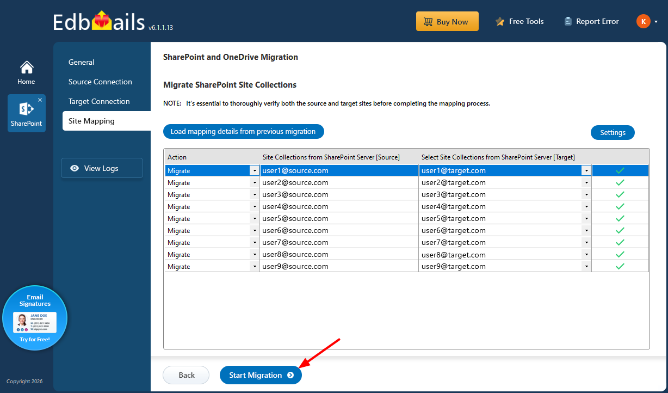Click the Buy Now cart button
Viewport: 668px width, 393px height.
click(447, 22)
